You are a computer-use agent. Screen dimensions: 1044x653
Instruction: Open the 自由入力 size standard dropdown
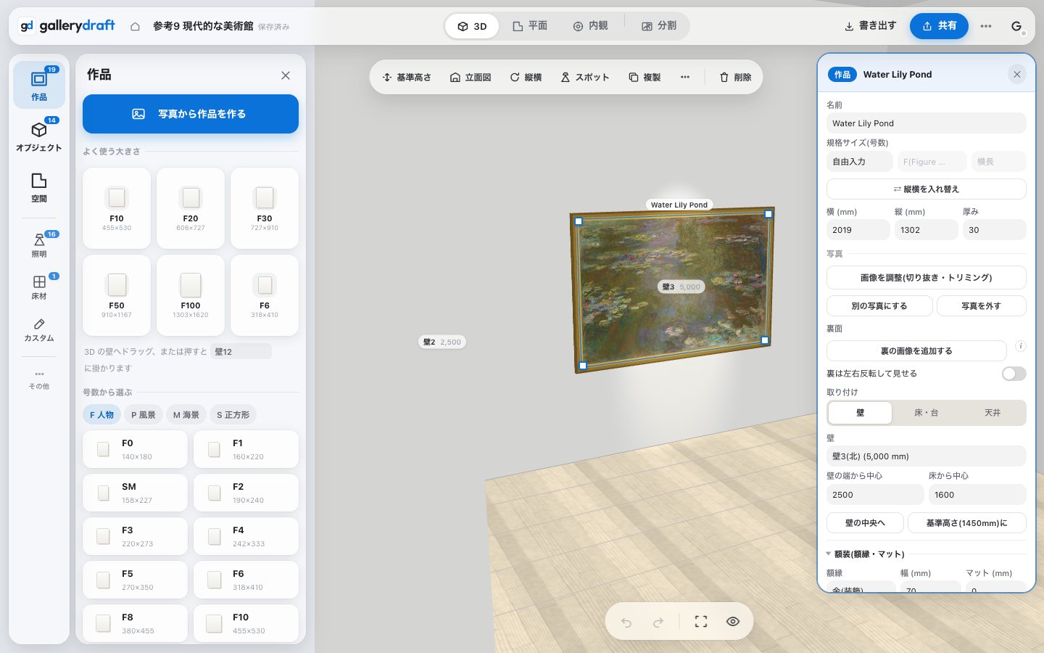[x=859, y=162]
